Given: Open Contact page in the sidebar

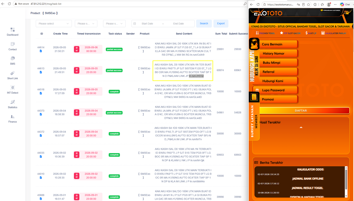Looking at the screenshot, I should coord(12,46).
